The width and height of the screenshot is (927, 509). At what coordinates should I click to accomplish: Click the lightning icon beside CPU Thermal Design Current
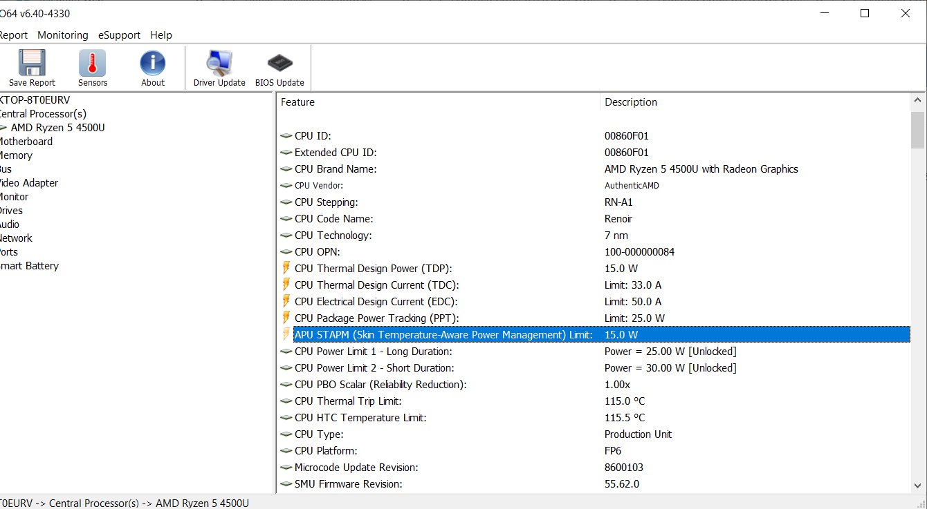coord(286,285)
